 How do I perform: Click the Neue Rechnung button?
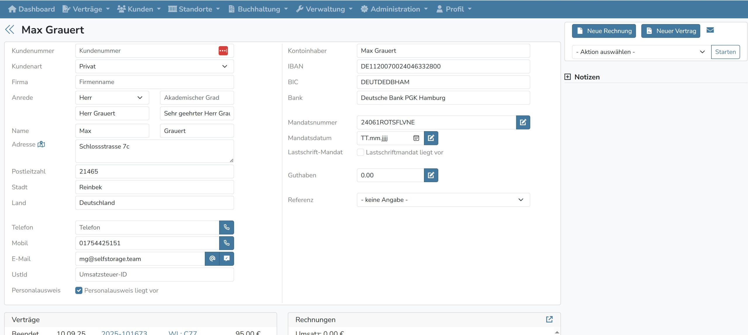coord(604,31)
